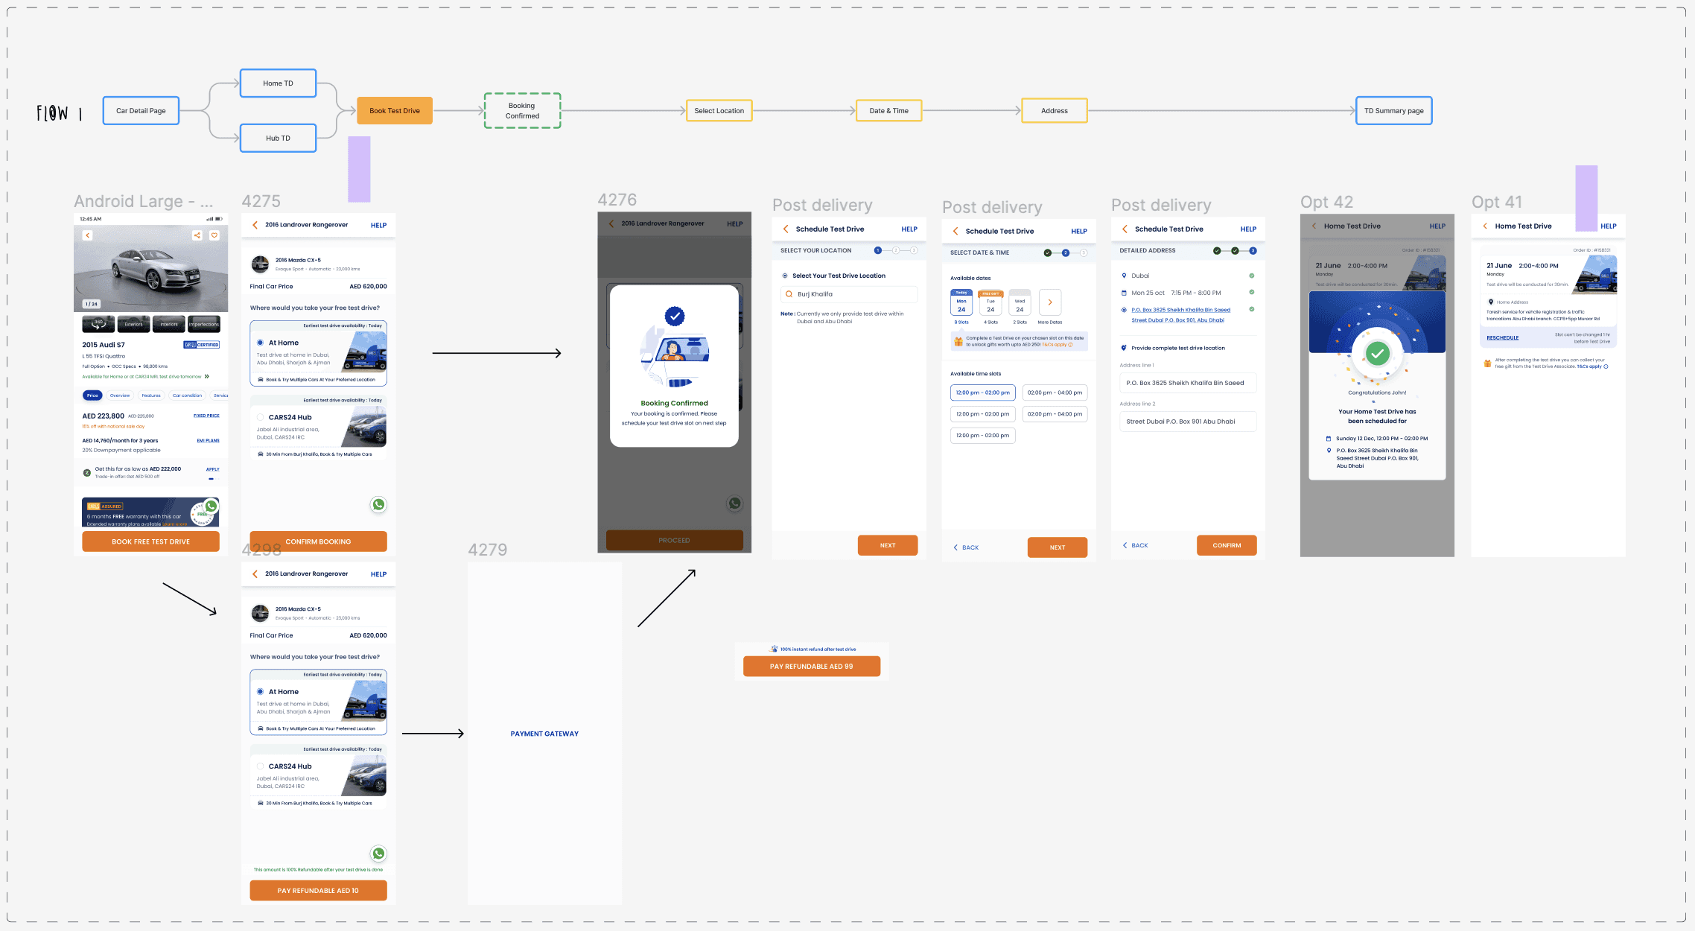Image resolution: width=1695 pixels, height=931 pixels.
Task: Click purple rectangle below Book Test Drive node
Action: 359,169
